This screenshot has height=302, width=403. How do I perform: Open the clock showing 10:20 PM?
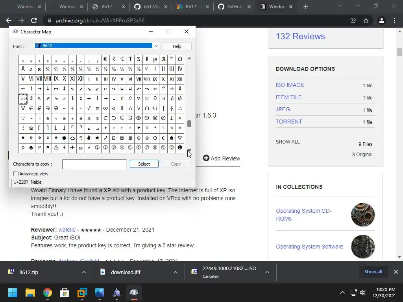click(384, 293)
